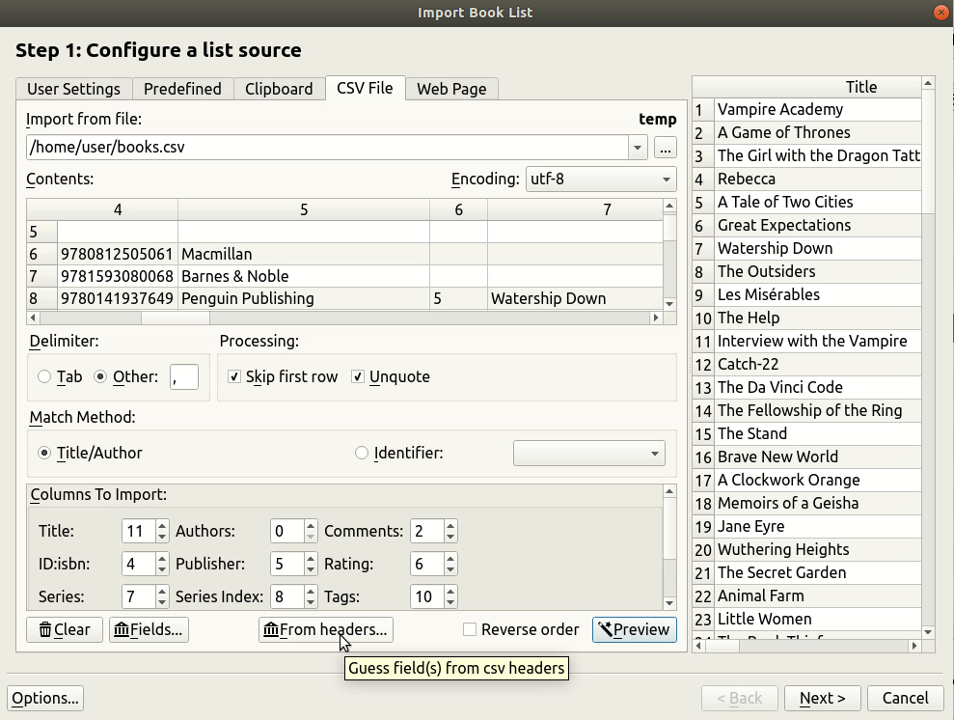Click the Next button
The image size is (954, 720).
822,698
